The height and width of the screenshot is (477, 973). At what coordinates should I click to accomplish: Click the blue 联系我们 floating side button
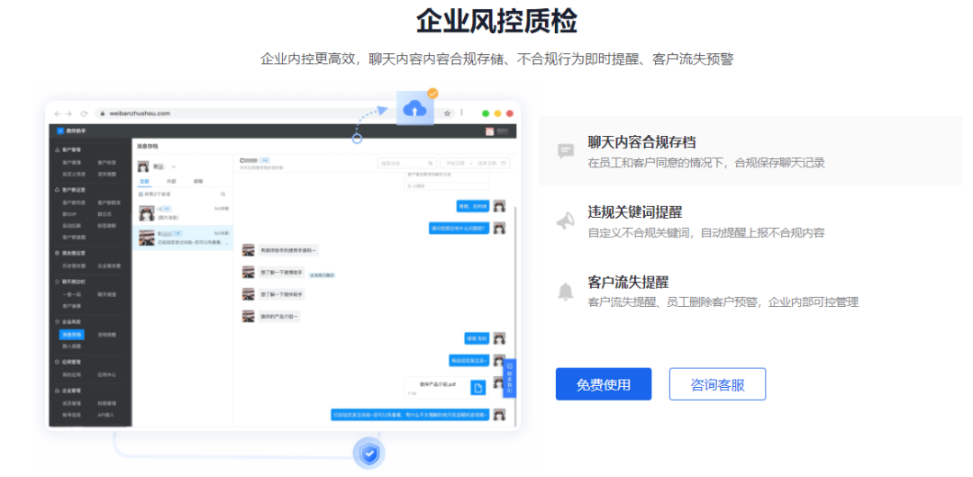point(509,380)
